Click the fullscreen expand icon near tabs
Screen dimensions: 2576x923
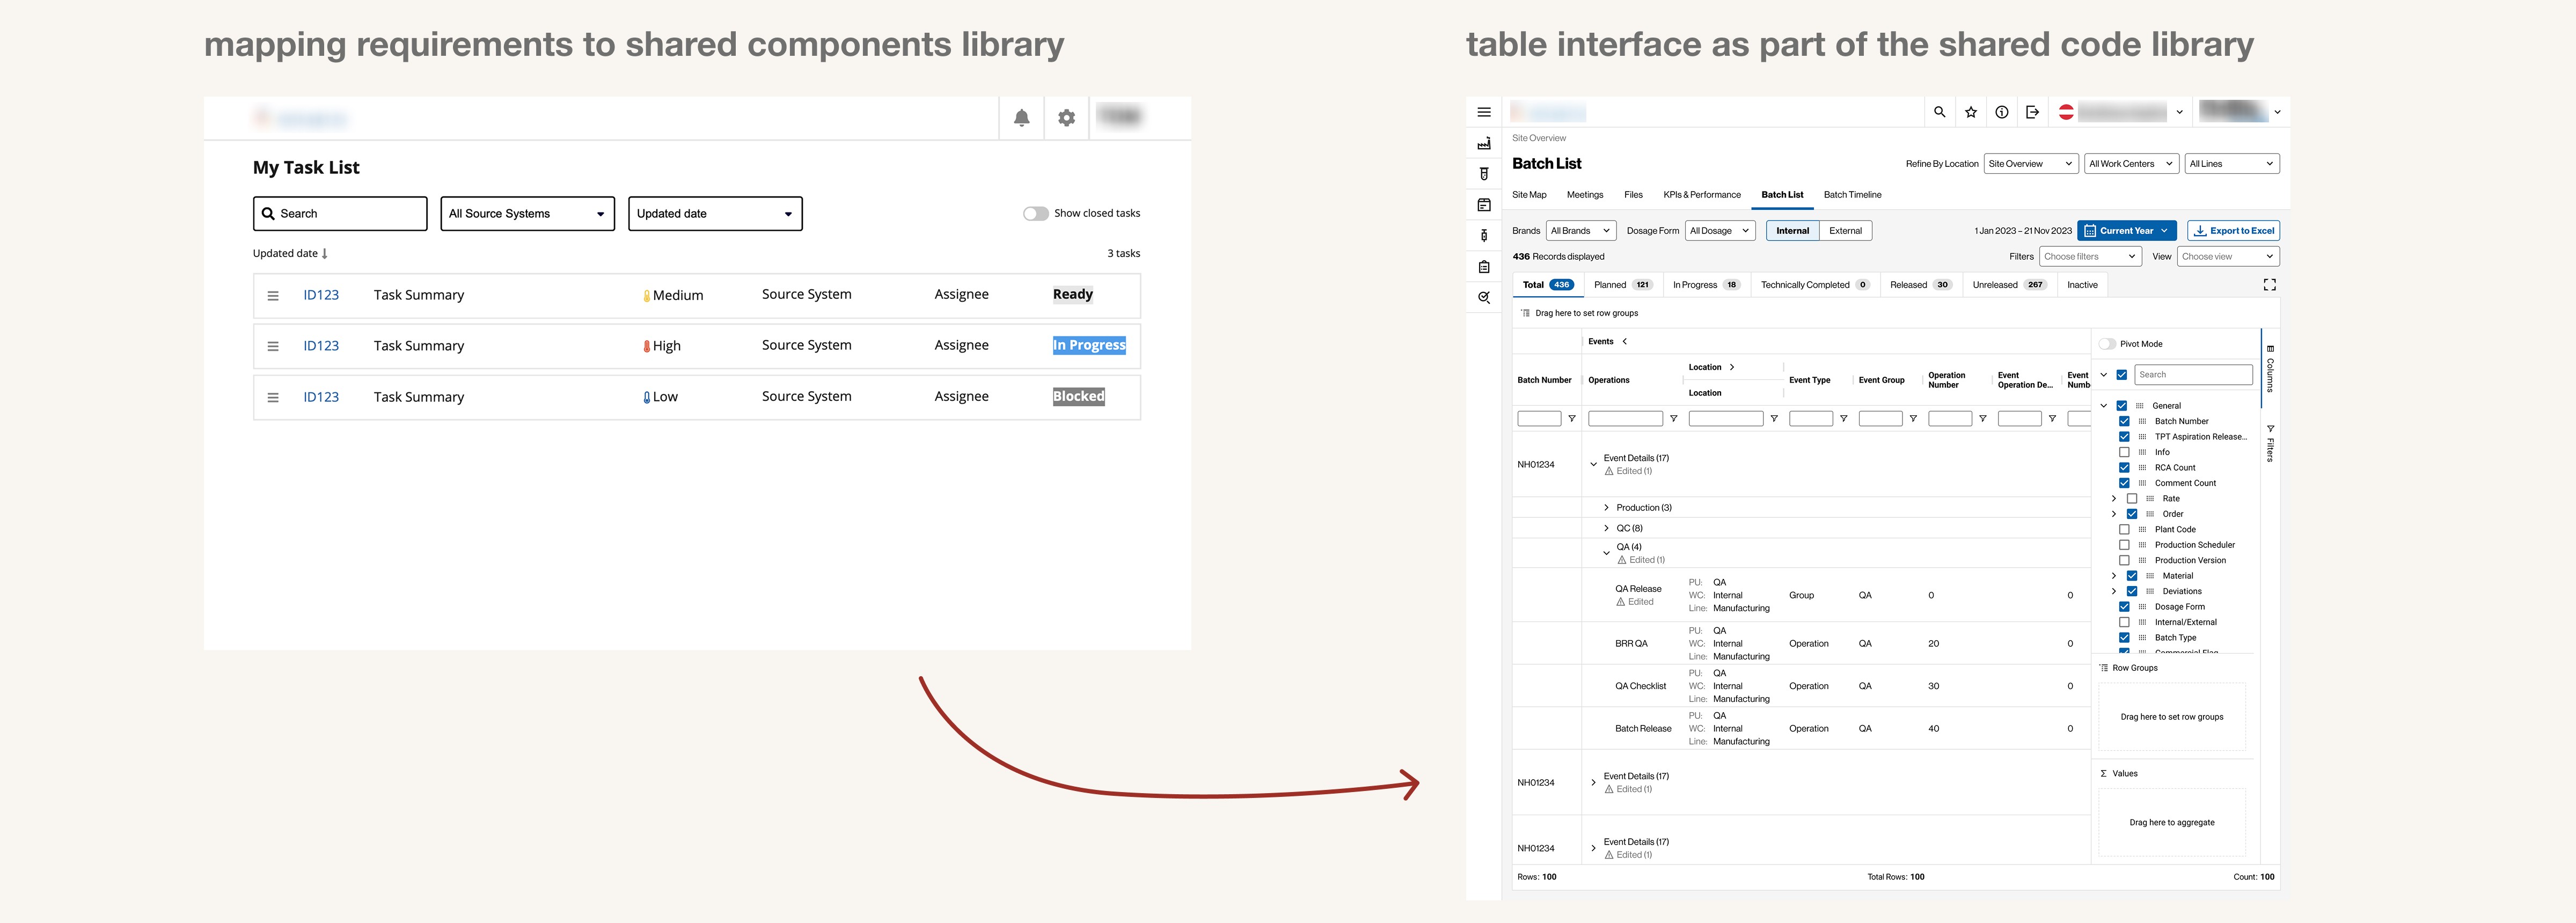click(x=2269, y=285)
